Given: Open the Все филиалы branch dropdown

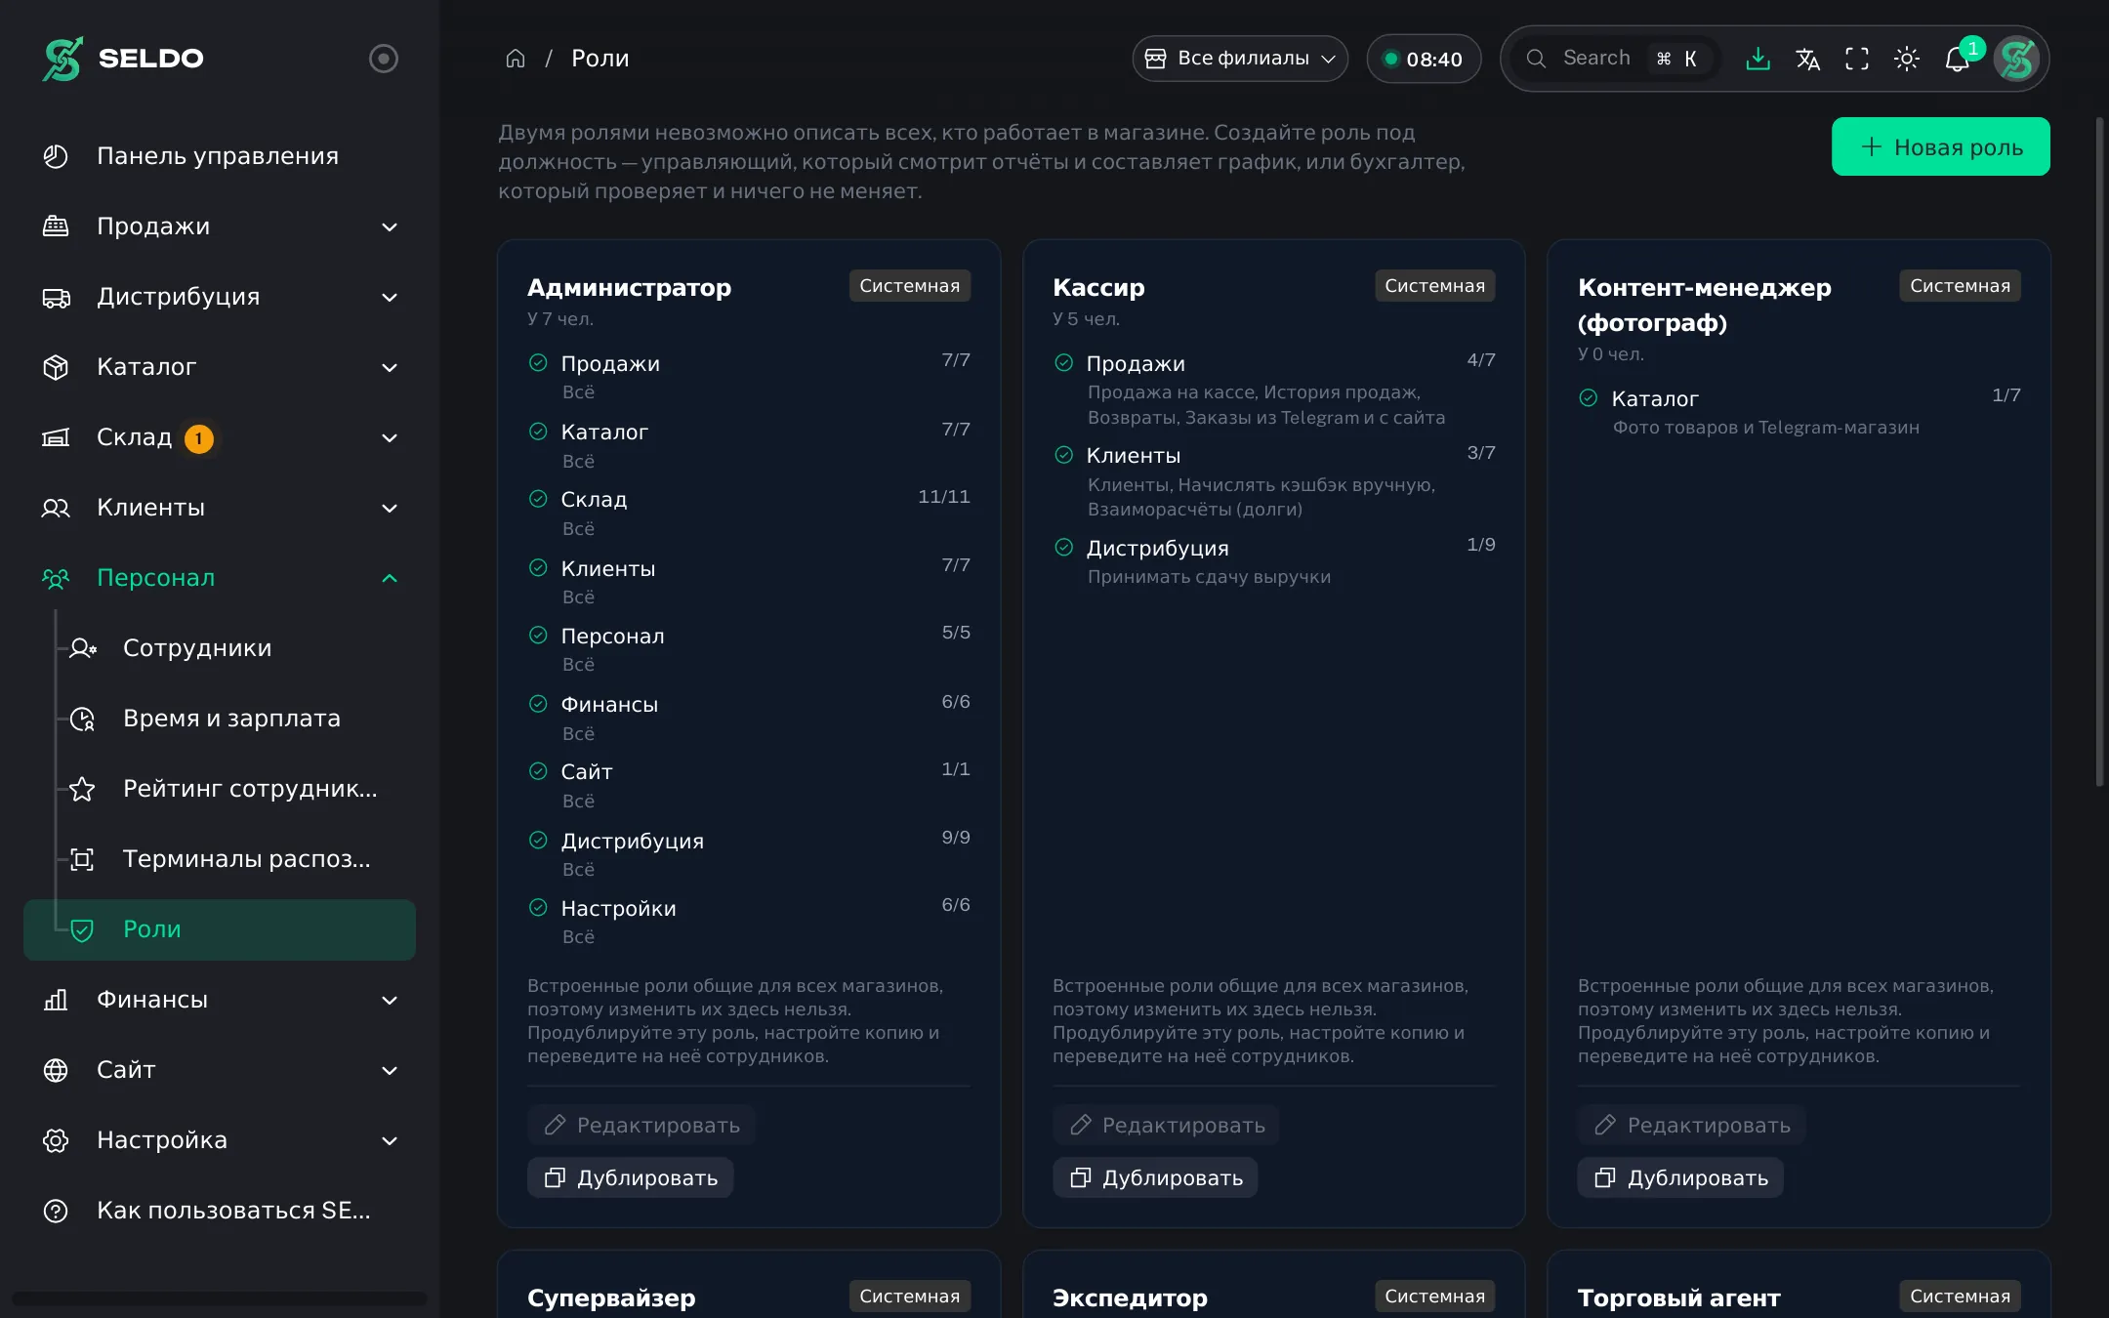Looking at the screenshot, I should pos(1240,59).
